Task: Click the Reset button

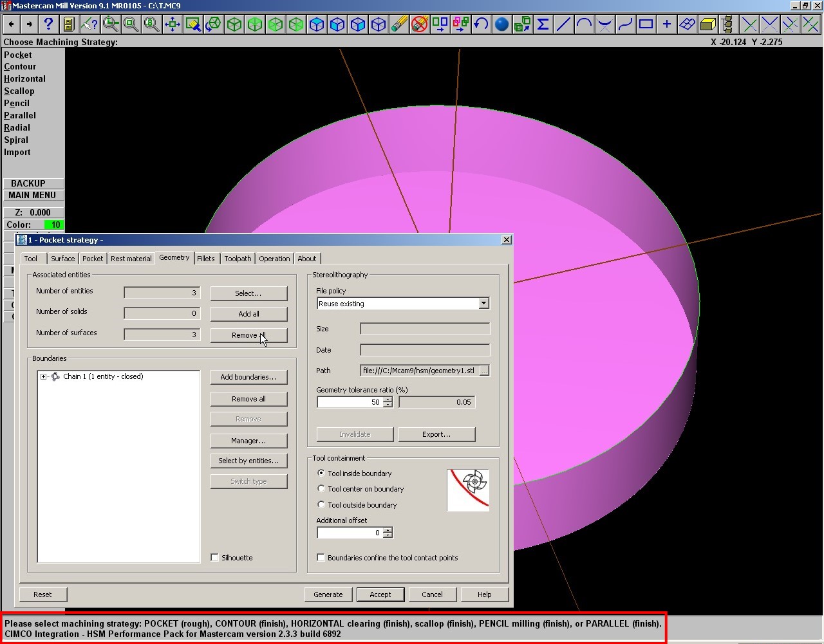Action: (42, 594)
